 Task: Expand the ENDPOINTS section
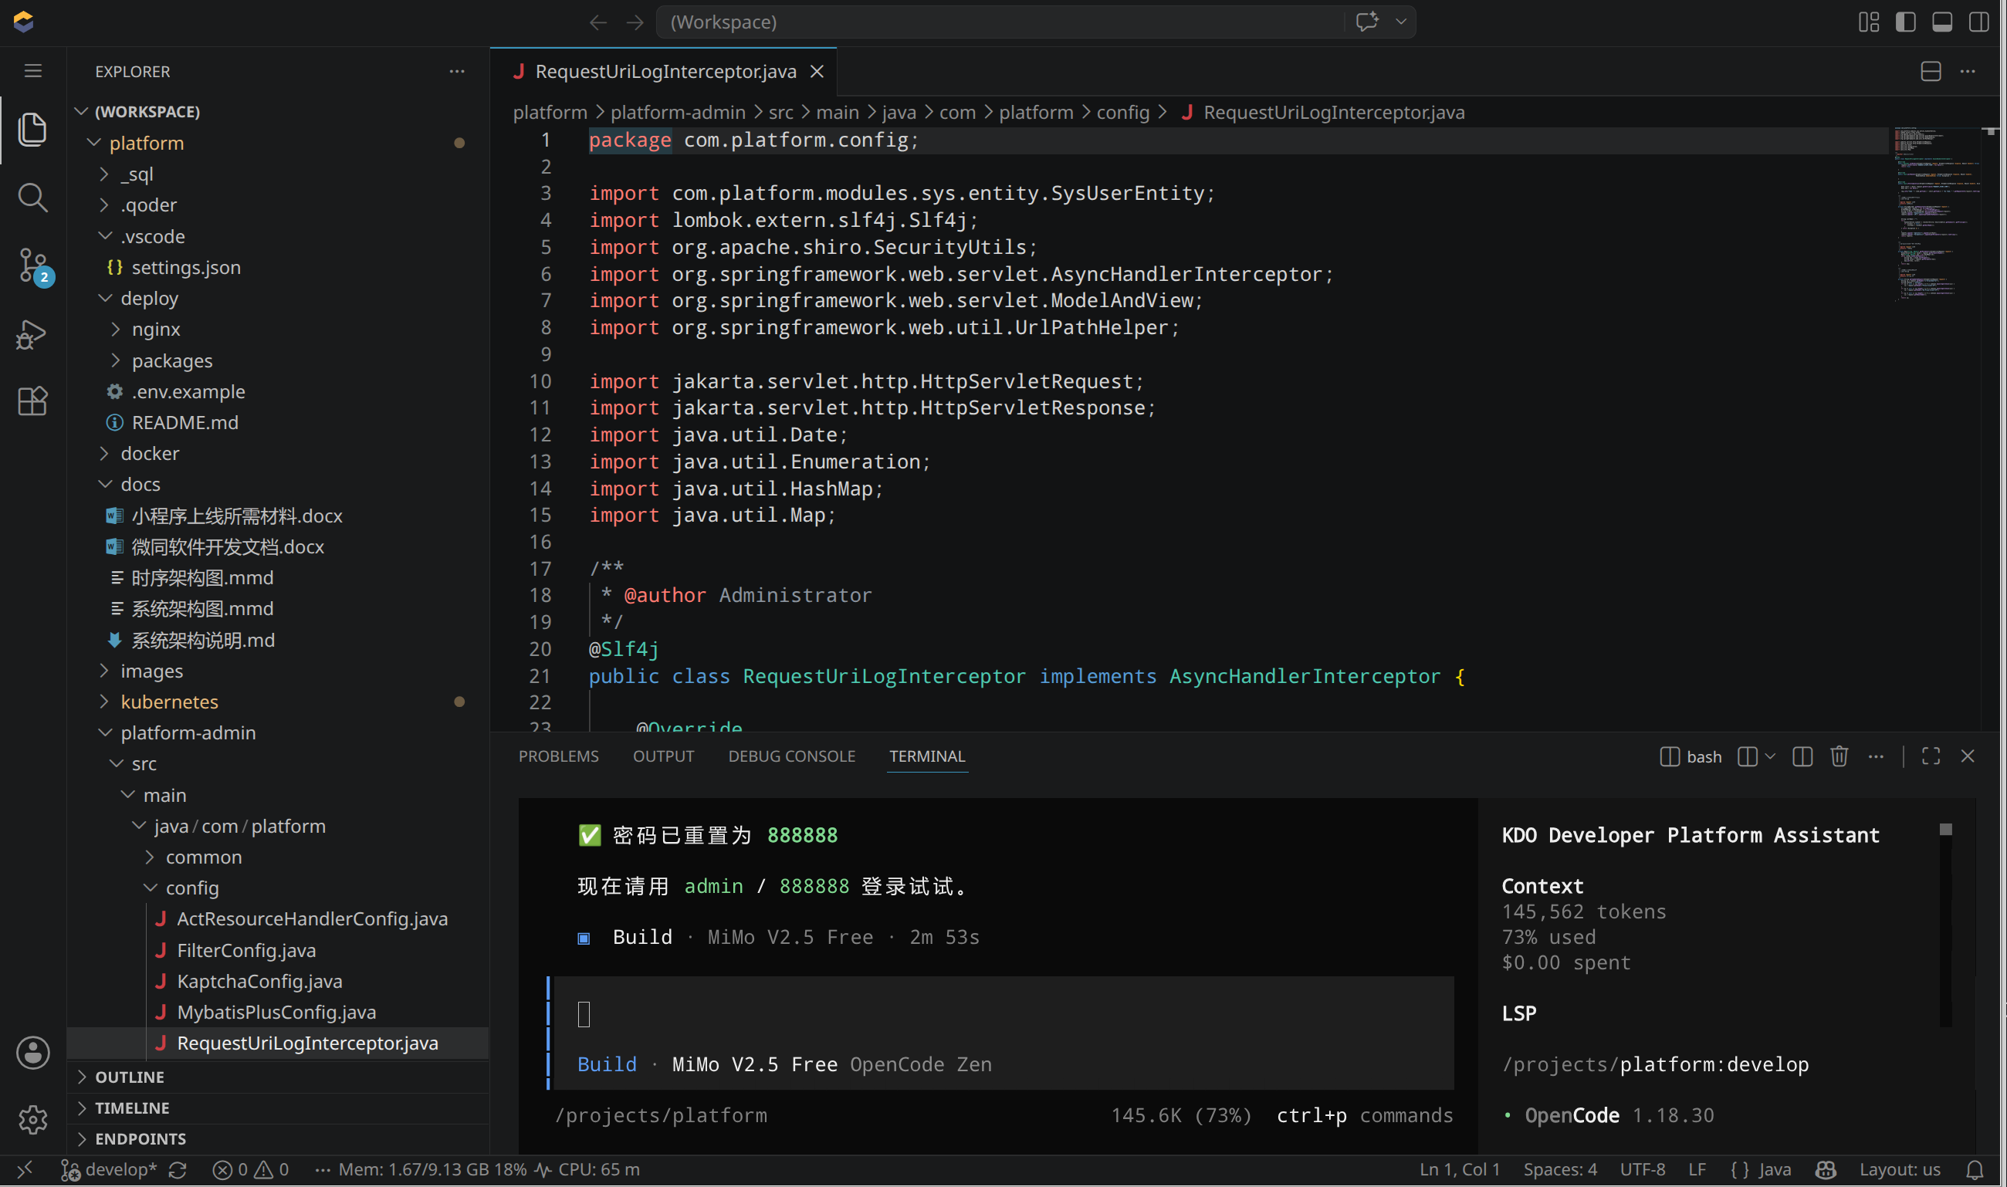click(278, 1138)
